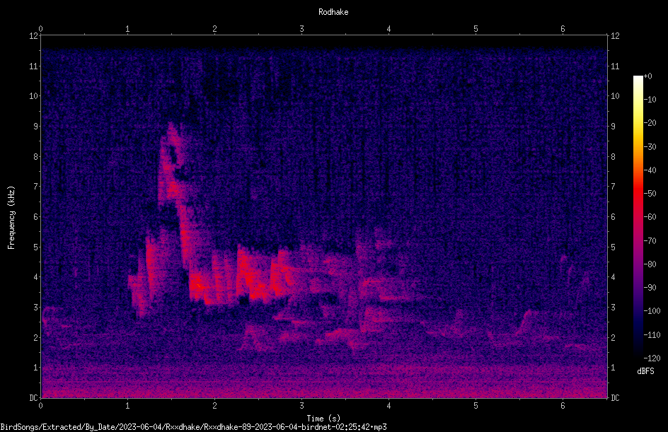The image size is (668, 432).
Task: Click the 6 second tick on top axis
Action: [563, 29]
